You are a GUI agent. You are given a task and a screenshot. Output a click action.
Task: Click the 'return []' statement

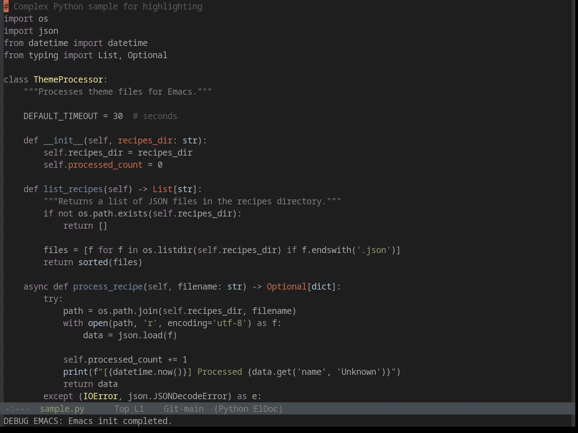[x=85, y=226]
